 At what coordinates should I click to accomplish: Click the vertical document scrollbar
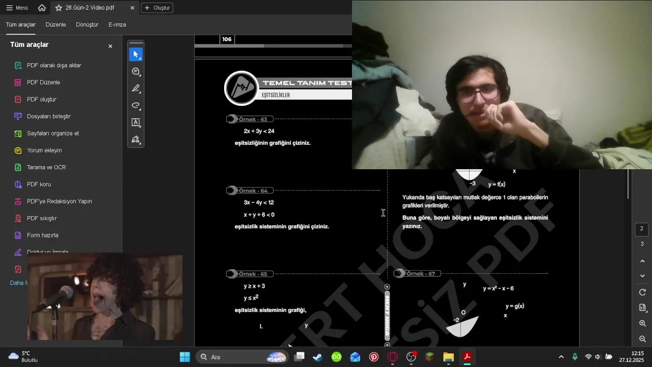click(x=629, y=185)
